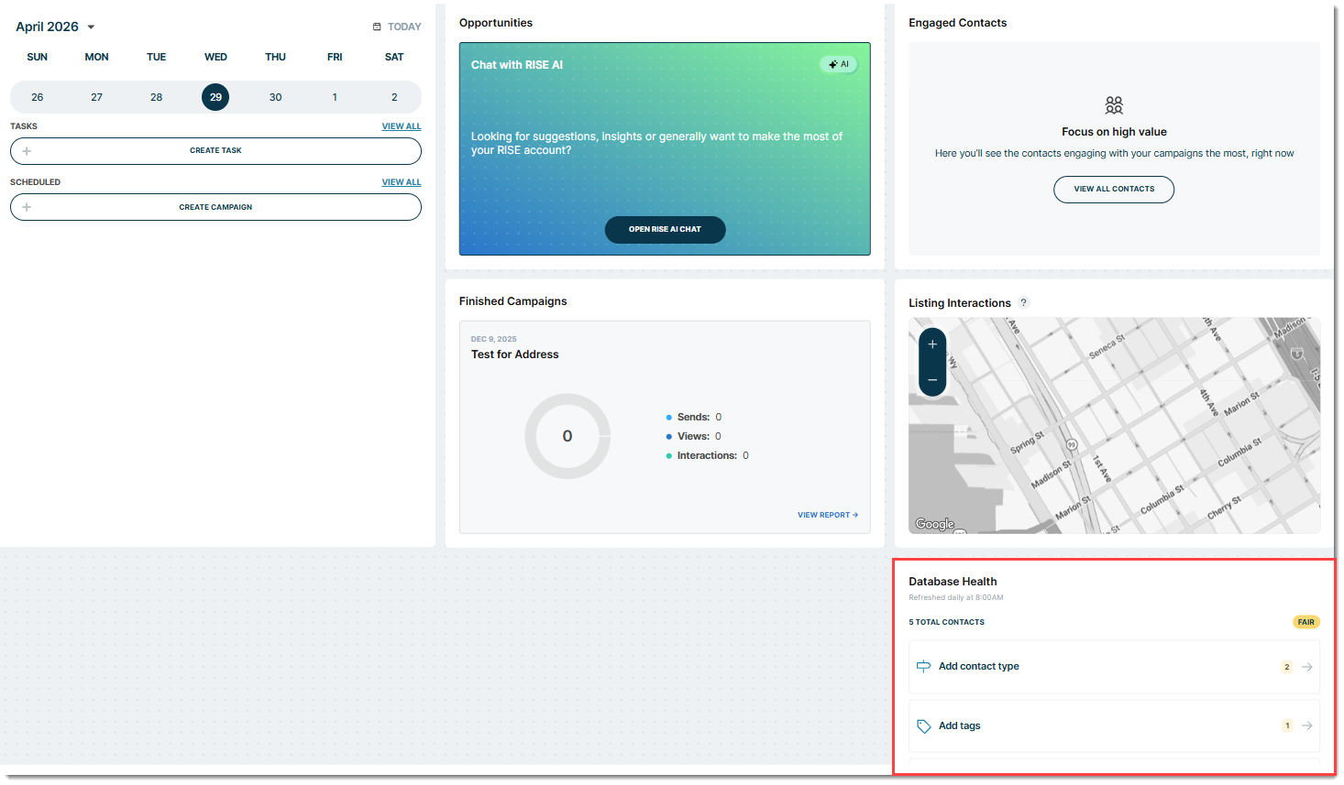
Task: Select Saturday 2 in the calendar
Action: coord(394,97)
